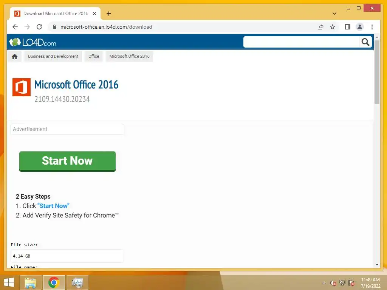The height and width of the screenshot is (290, 387).
Task: Click Chrome icon in taskbar
Action: point(54,282)
